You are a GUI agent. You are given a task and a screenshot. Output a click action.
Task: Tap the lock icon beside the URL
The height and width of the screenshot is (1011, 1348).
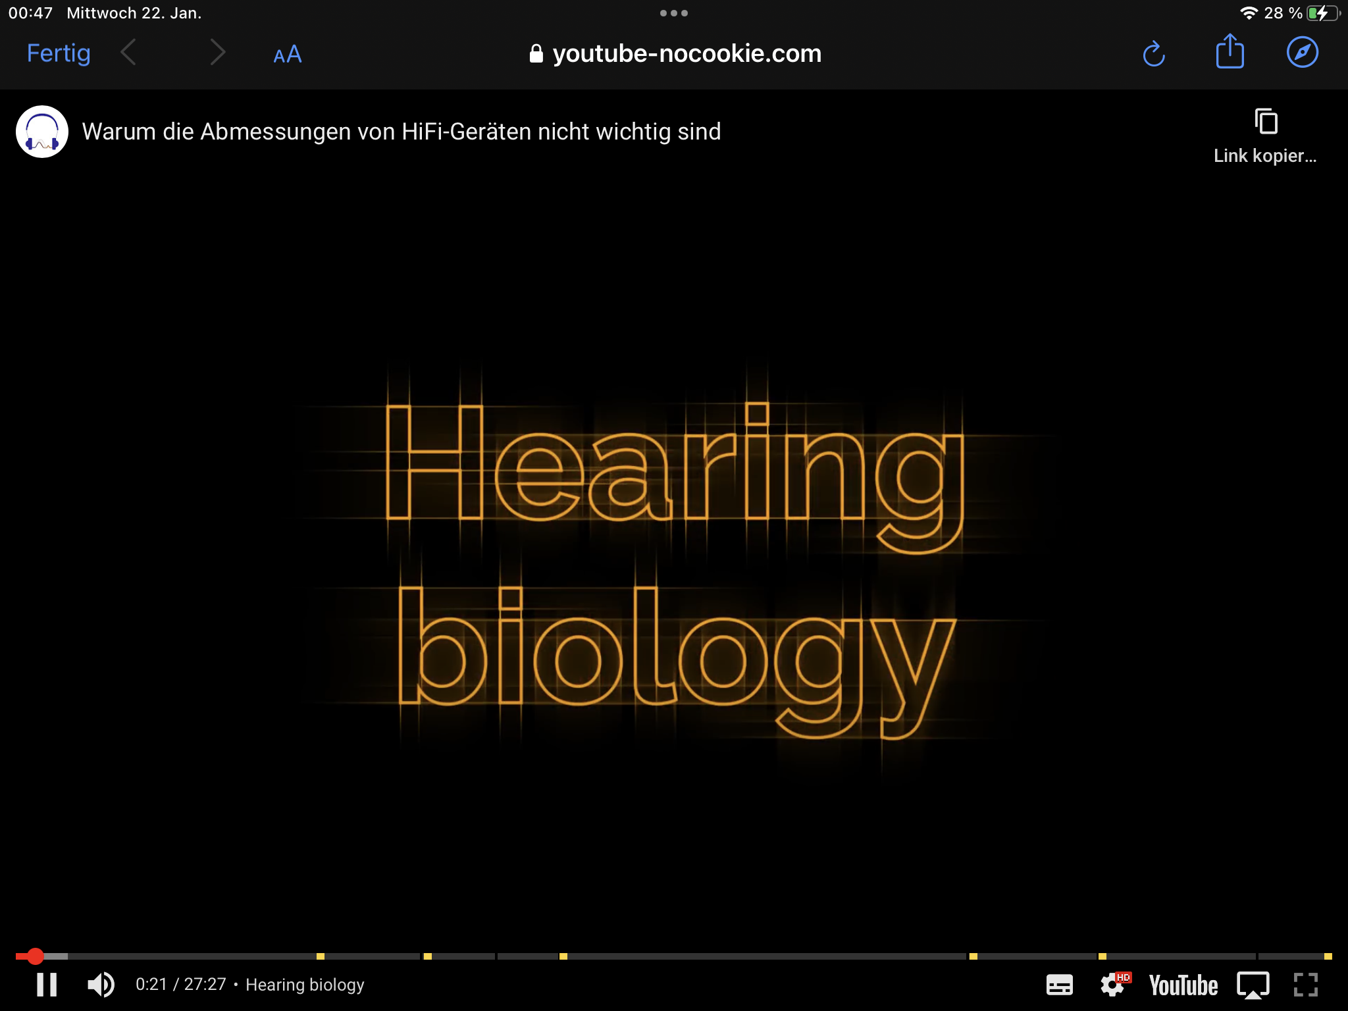click(536, 54)
